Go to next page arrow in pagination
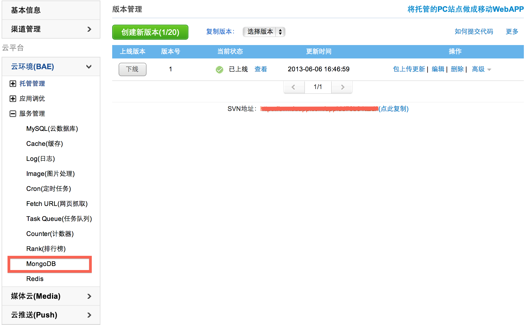The height and width of the screenshot is (325, 526). coord(342,87)
